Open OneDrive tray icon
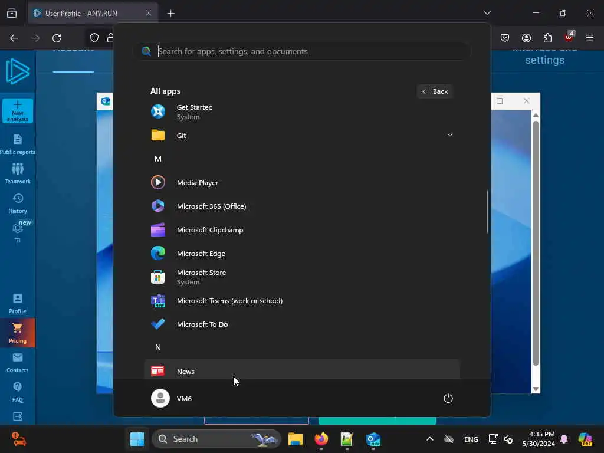This screenshot has width=604, height=453. click(449, 439)
